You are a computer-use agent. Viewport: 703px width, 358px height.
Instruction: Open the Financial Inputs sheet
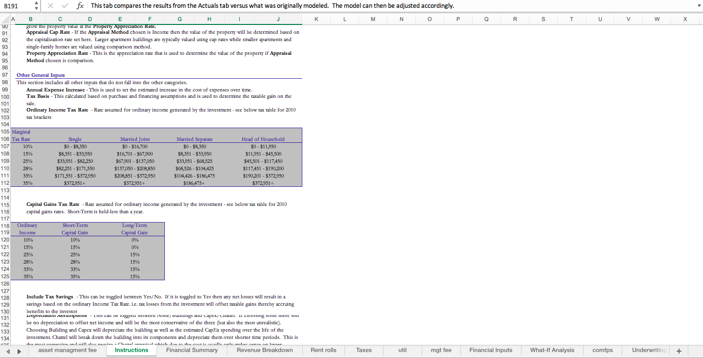[491, 350]
